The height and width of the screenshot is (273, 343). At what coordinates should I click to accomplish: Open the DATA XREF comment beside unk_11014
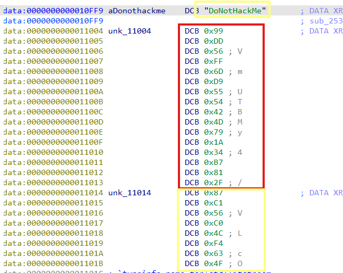point(322,193)
